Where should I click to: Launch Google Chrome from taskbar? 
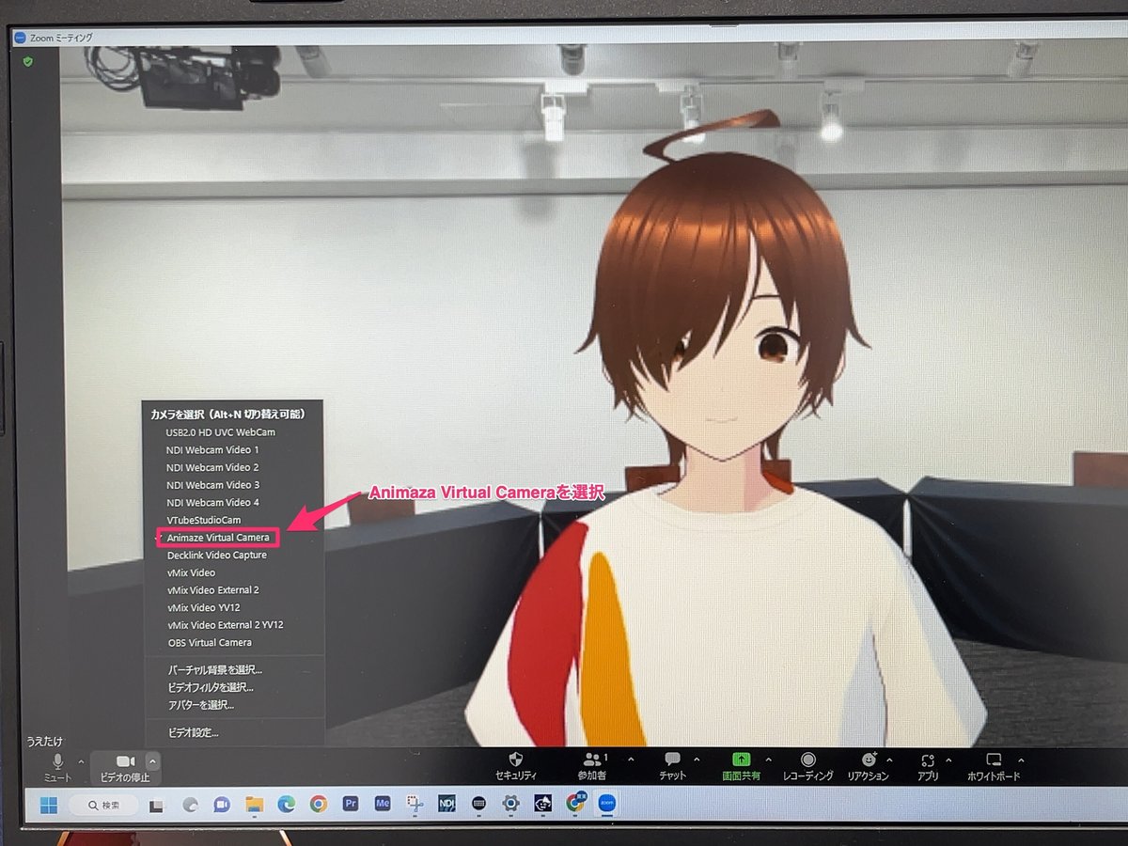point(319,805)
